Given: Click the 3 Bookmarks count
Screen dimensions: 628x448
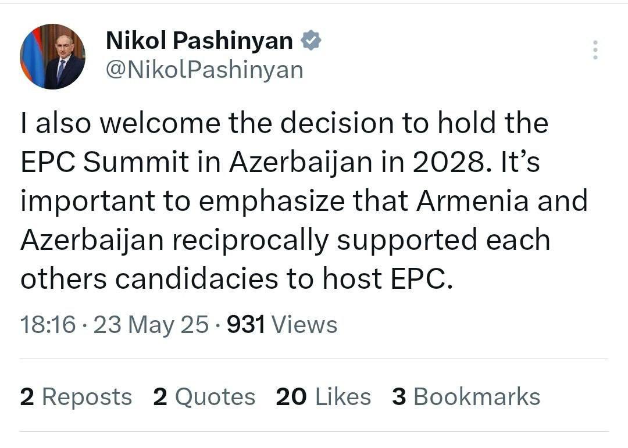Looking at the screenshot, I should click(466, 397).
